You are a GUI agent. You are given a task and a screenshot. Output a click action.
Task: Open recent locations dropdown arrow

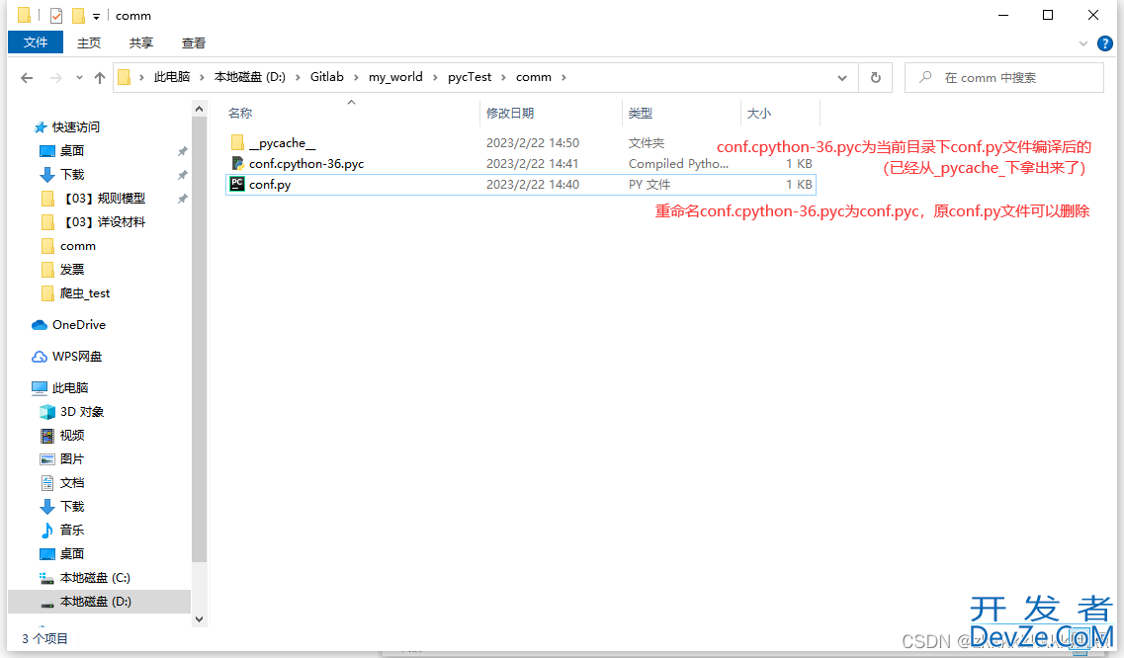pos(79,77)
